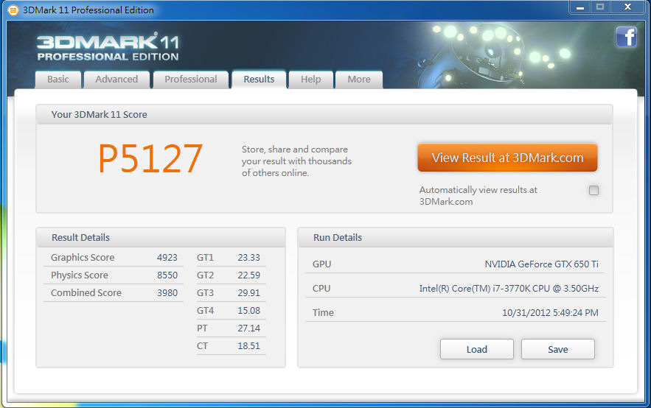Click the 3DMark 11 Professional Edition logo

108,47
